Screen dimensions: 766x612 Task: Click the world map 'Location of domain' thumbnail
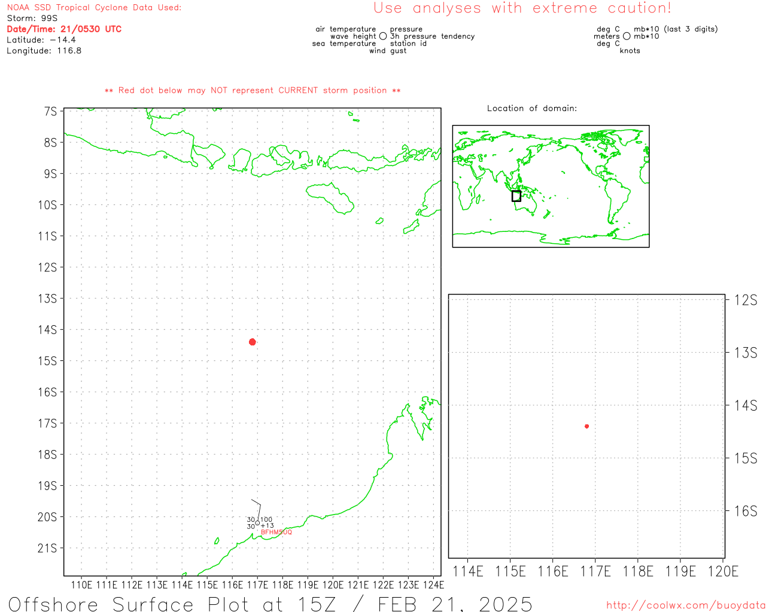coord(551,186)
